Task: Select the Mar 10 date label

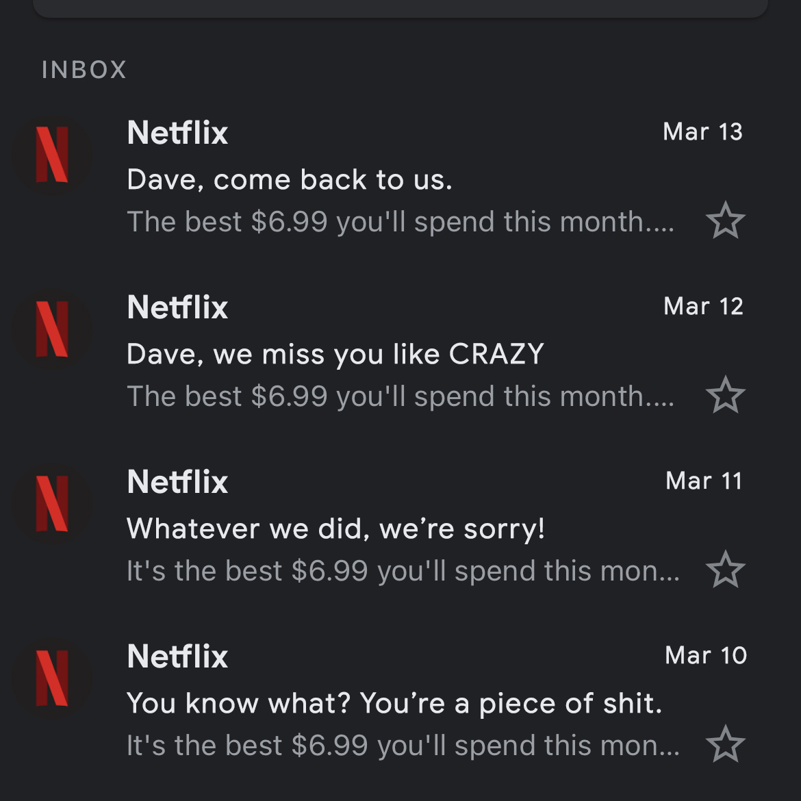Action: tap(705, 655)
